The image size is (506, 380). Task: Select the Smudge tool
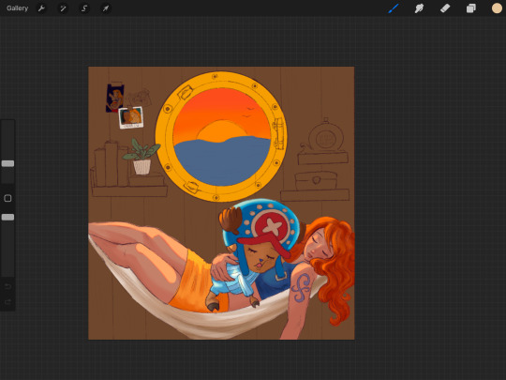coord(419,8)
